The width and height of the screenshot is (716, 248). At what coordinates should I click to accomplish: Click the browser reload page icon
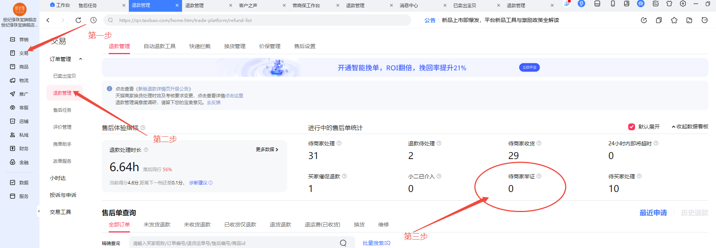coord(78,20)
